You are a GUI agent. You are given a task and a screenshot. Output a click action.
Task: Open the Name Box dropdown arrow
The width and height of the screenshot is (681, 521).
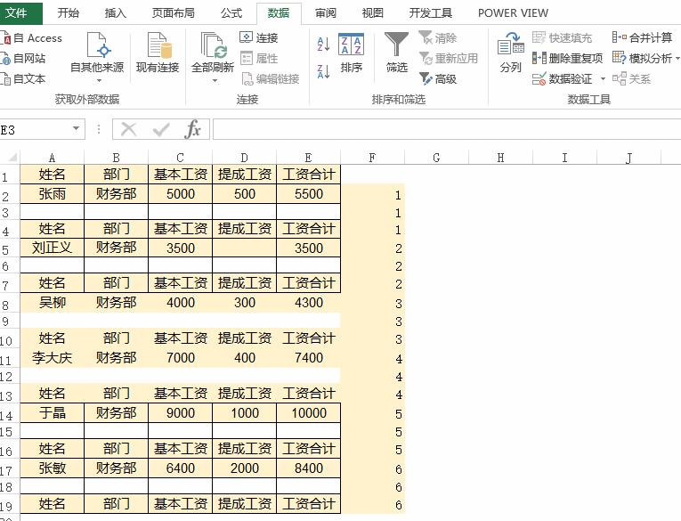(76, 128)
